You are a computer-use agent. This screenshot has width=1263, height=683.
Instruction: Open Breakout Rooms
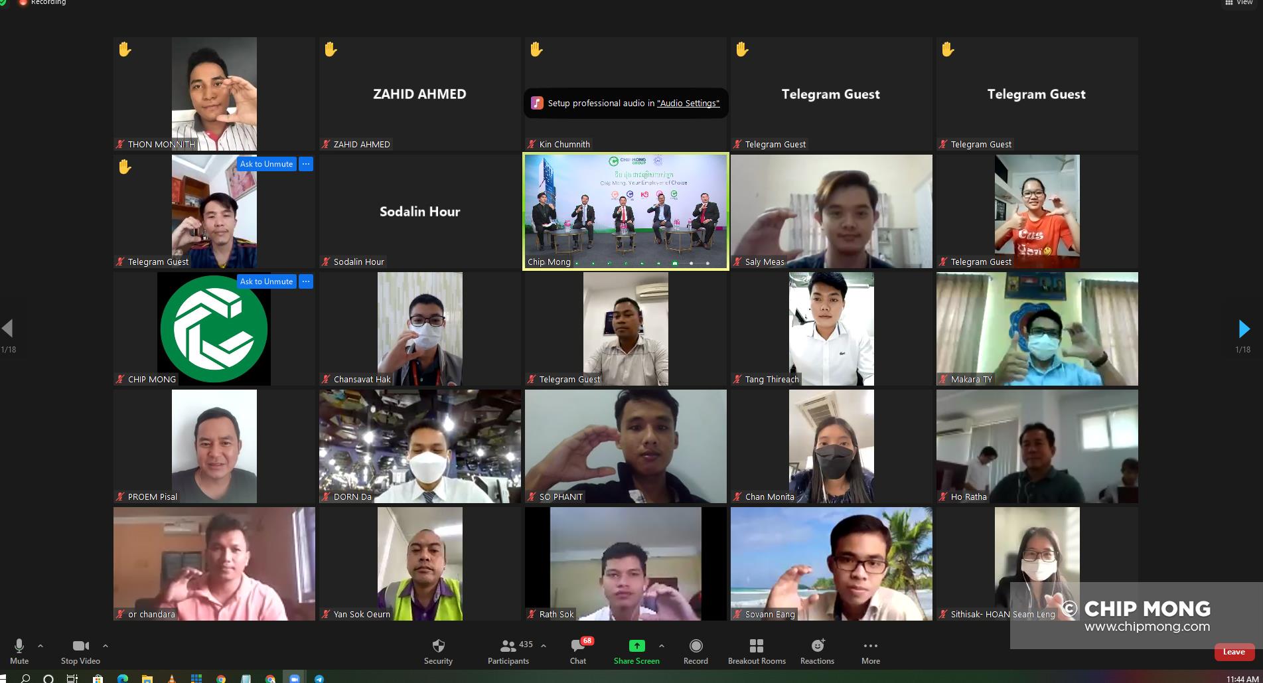point(757,651)
